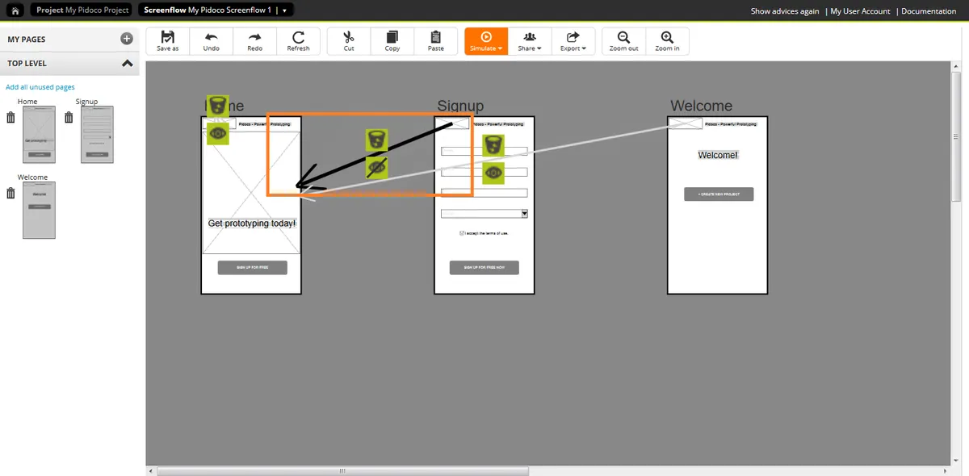Remove Home page with green trash icon

pyautogui.click(x=217, y=106)
